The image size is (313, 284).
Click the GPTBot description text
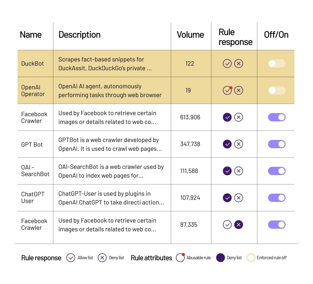click(110, 144)
